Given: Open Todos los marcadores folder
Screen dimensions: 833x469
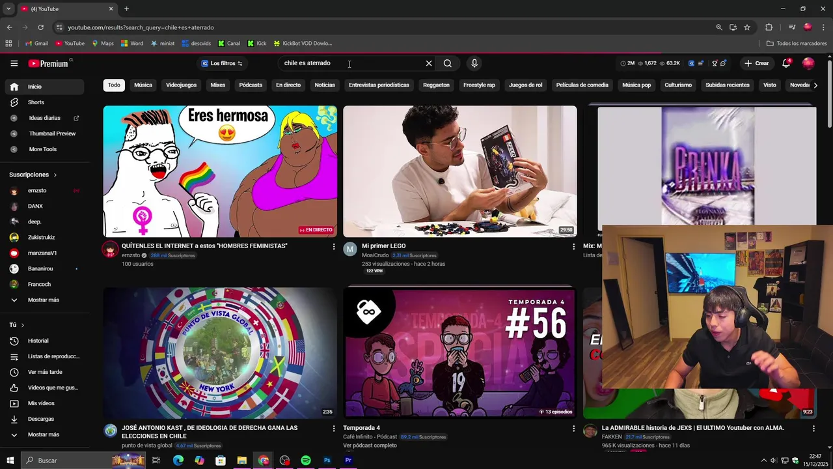Looking at the screenshot, I should [797, 44].
